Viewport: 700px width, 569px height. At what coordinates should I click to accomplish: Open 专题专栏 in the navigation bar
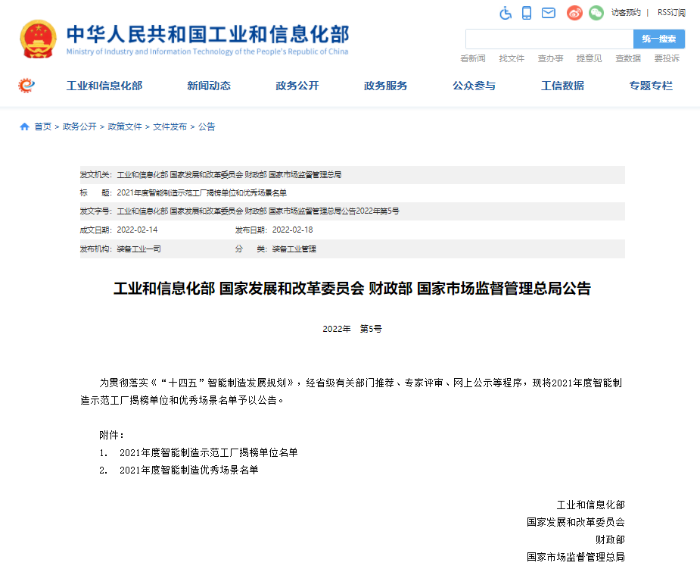pyautogui.click(x=651, y=86)
